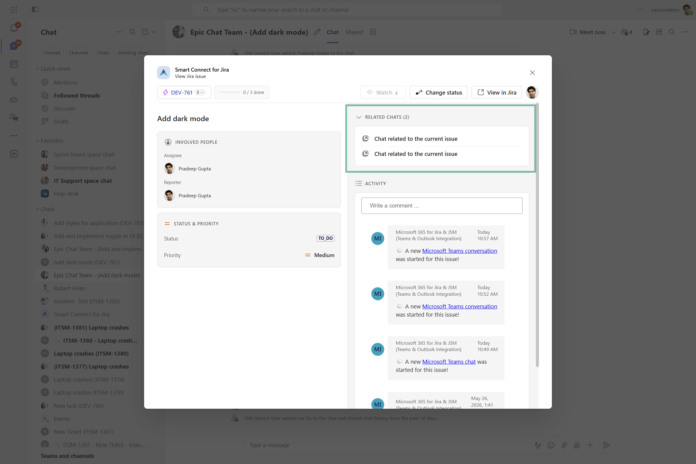The width and height of the screenshot is (696, 464).
Task: Open the app launcher grid icon
Action: 14,10
